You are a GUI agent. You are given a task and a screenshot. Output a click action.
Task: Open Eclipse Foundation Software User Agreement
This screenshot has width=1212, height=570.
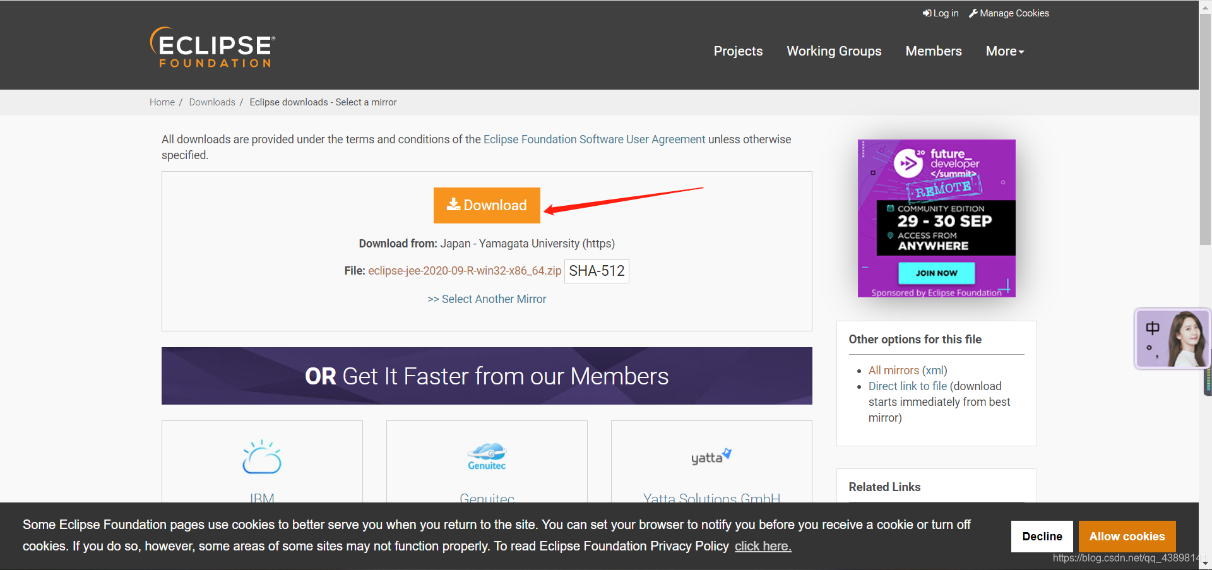pos(594,140)
